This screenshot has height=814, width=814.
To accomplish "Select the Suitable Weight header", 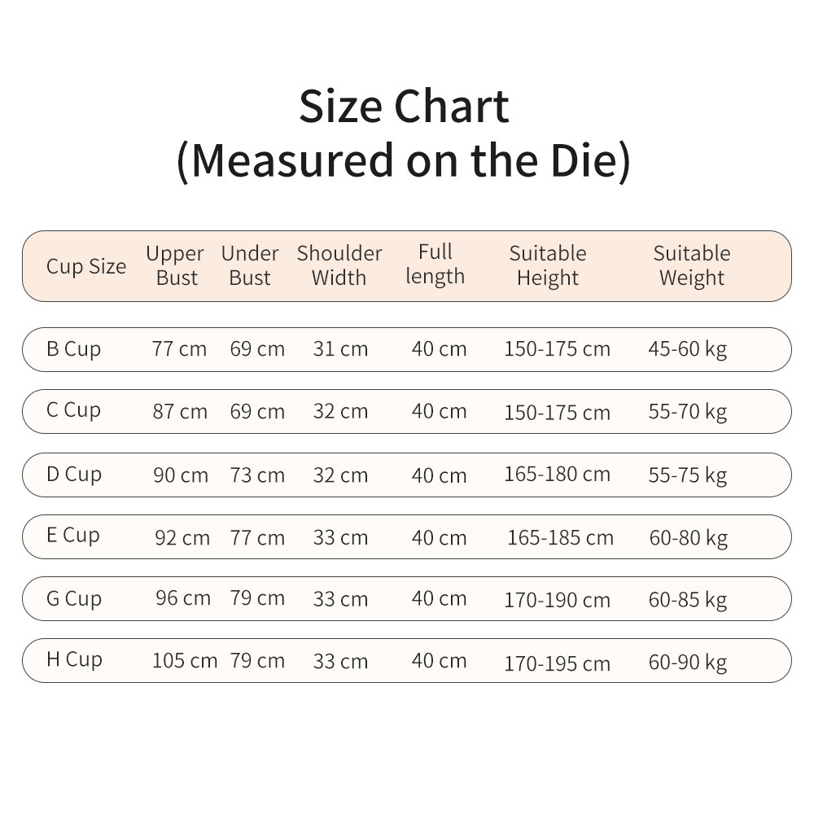I will (x=692, y=265).
